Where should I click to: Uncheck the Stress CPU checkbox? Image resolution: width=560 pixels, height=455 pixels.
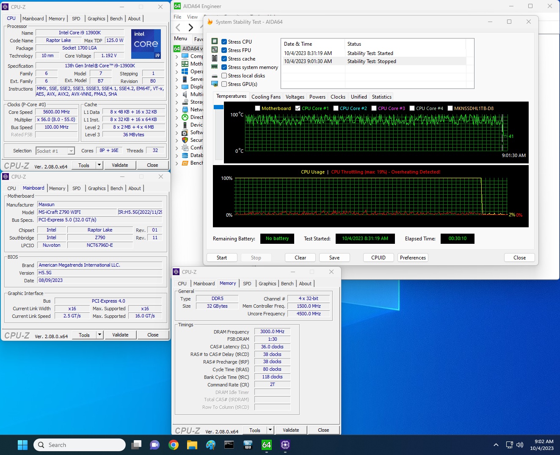click(224, 42)
